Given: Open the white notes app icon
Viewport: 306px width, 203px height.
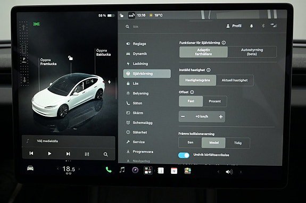Looking at the screenshot, I should pyautogui.click(x=161, y=171).
